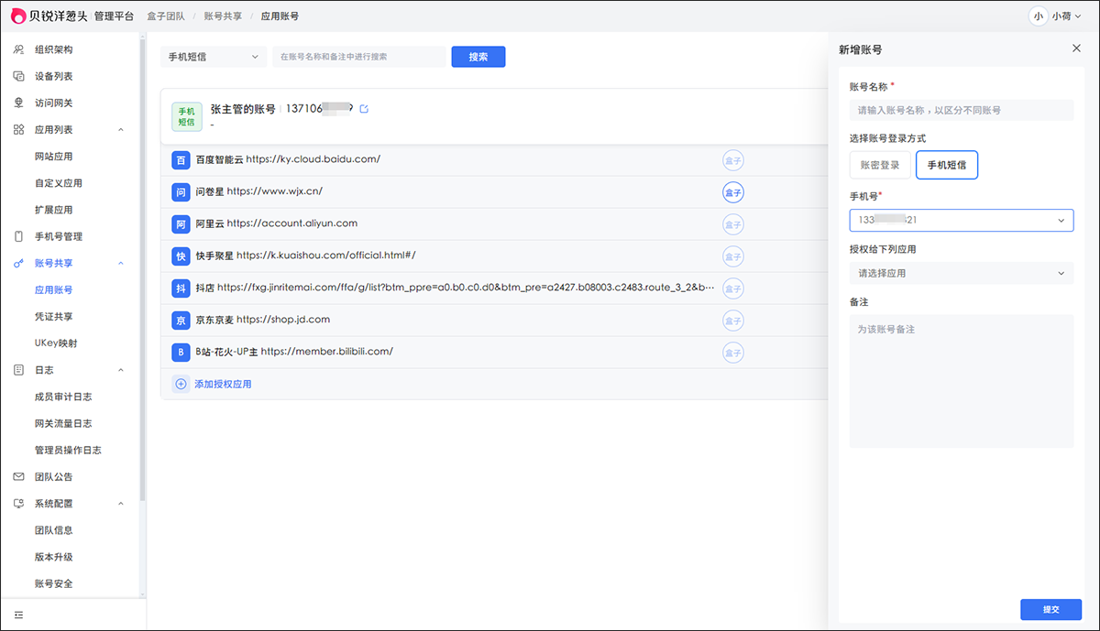Click the 问卷星 blue app icon
Viewport: 1100px width, 631px height.
(x=181, y=192)
